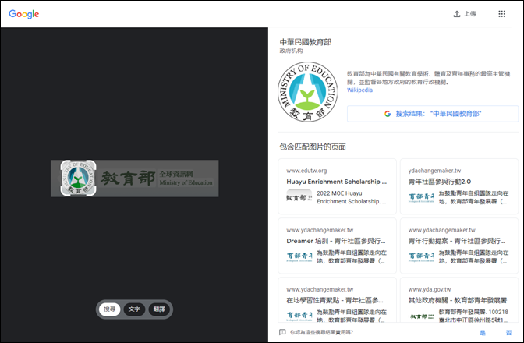Click the selected logo crop in image
The image size is (524, 343).
click(x=78, y=178)
